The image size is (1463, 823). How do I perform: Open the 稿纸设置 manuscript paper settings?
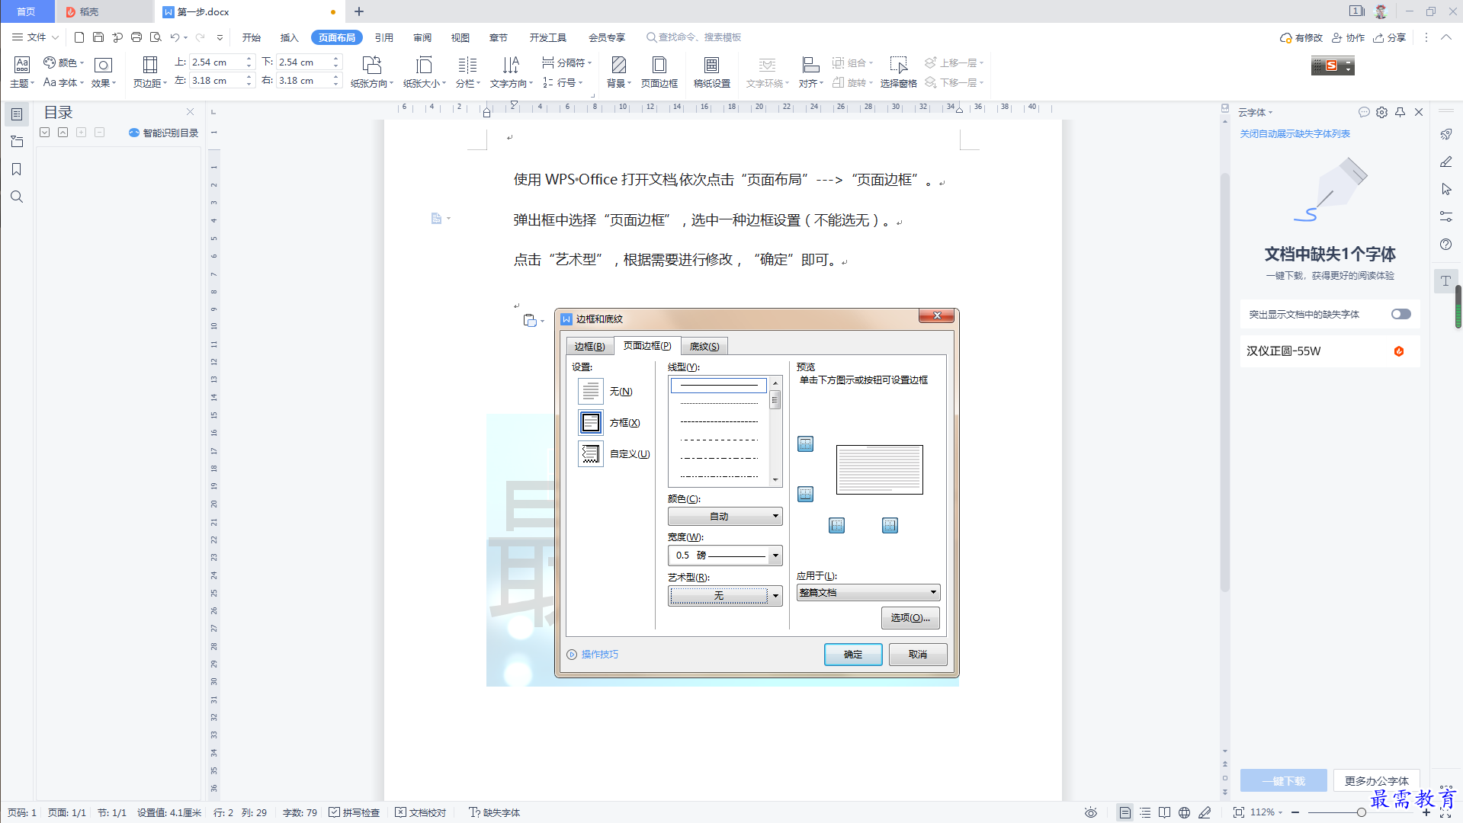click(x=711, y=72)
